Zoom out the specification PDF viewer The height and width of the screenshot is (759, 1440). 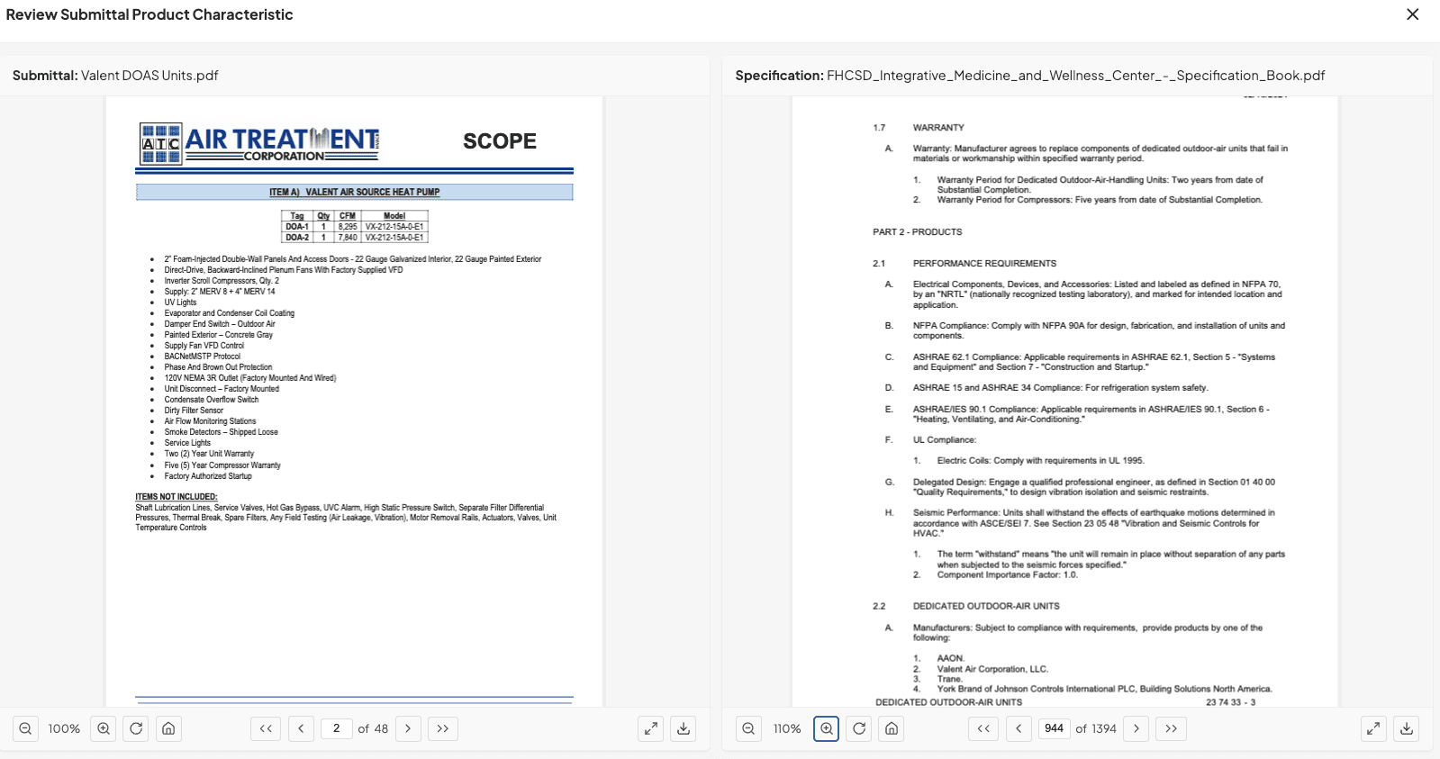(748, 728)
